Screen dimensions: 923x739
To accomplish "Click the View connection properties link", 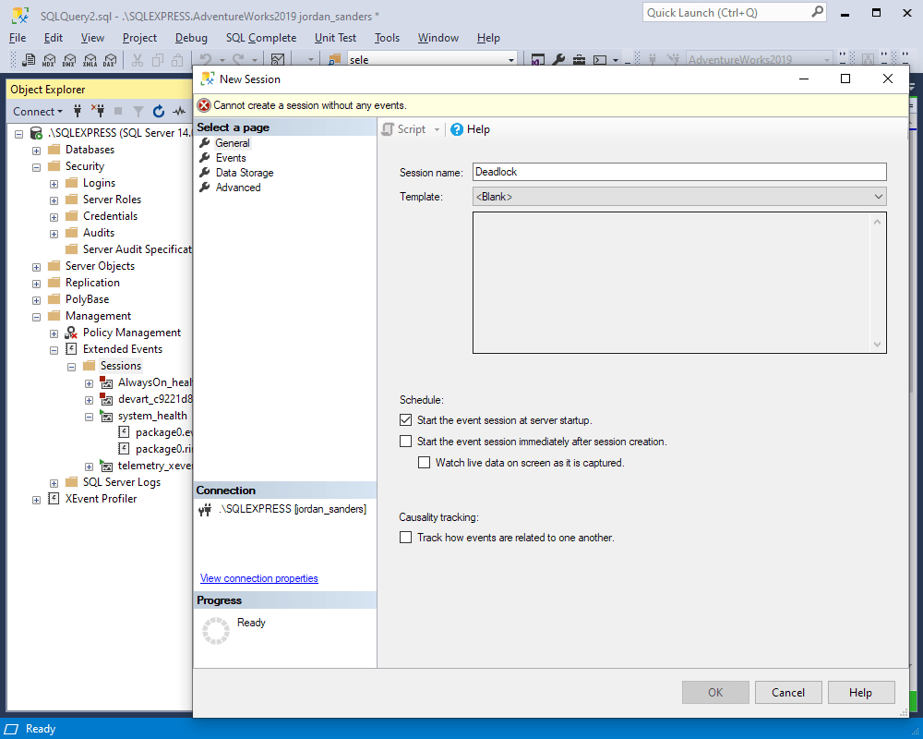I will pyautogui.click(x=258, y=577).
